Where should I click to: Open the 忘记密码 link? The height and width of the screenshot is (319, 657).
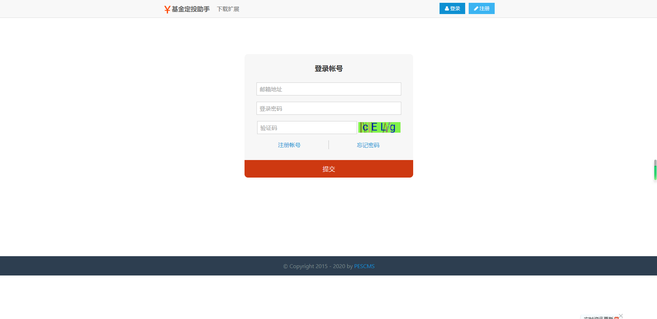click(x=368, y=145)
